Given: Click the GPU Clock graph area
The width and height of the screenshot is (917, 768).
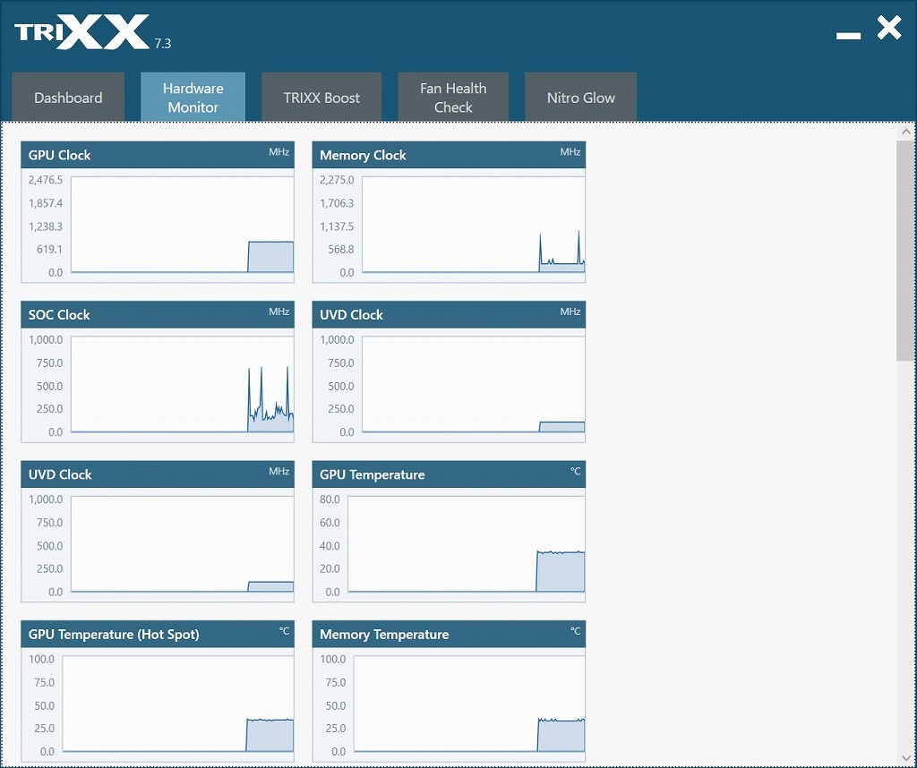Looking at the screenshot, I should click(182, 225).
